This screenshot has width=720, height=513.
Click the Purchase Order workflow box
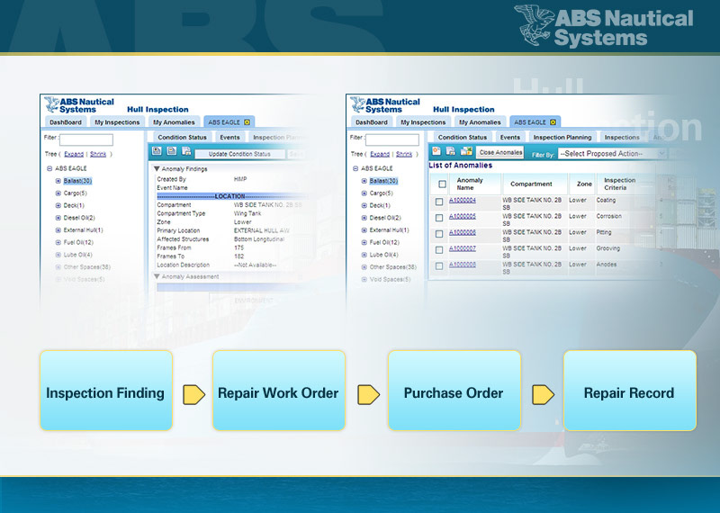[x=454, y=391]
